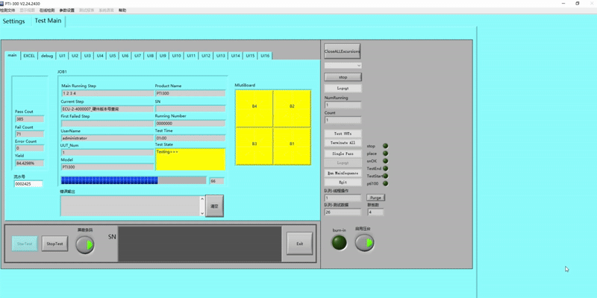The width and height of the screenshot is (597, 298).
Task: Click the blue test progress bar
Action: (109, 180)
